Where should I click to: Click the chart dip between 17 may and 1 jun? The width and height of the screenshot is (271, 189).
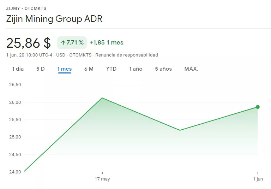(180, 130)
